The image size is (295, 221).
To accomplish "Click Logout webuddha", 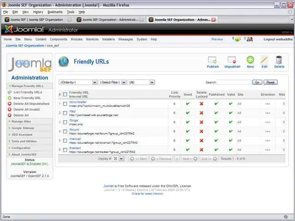I will tap(278, 39).
